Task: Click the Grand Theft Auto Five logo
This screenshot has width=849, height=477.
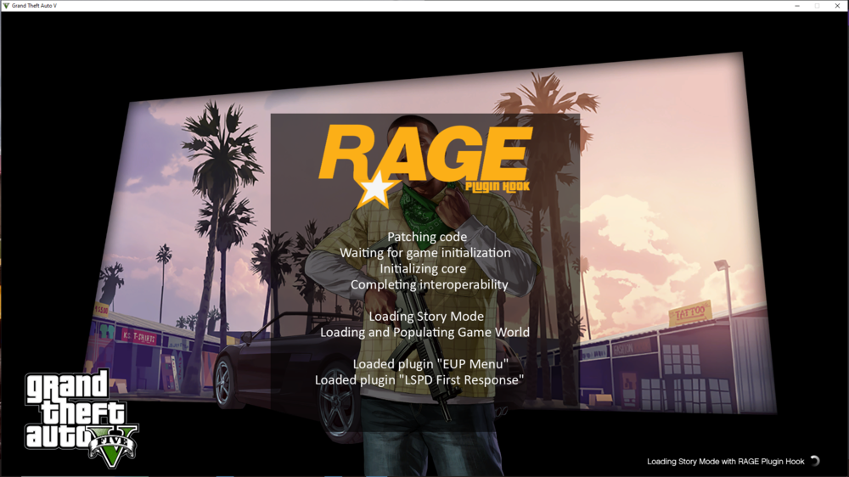Action: click(82, 418)
